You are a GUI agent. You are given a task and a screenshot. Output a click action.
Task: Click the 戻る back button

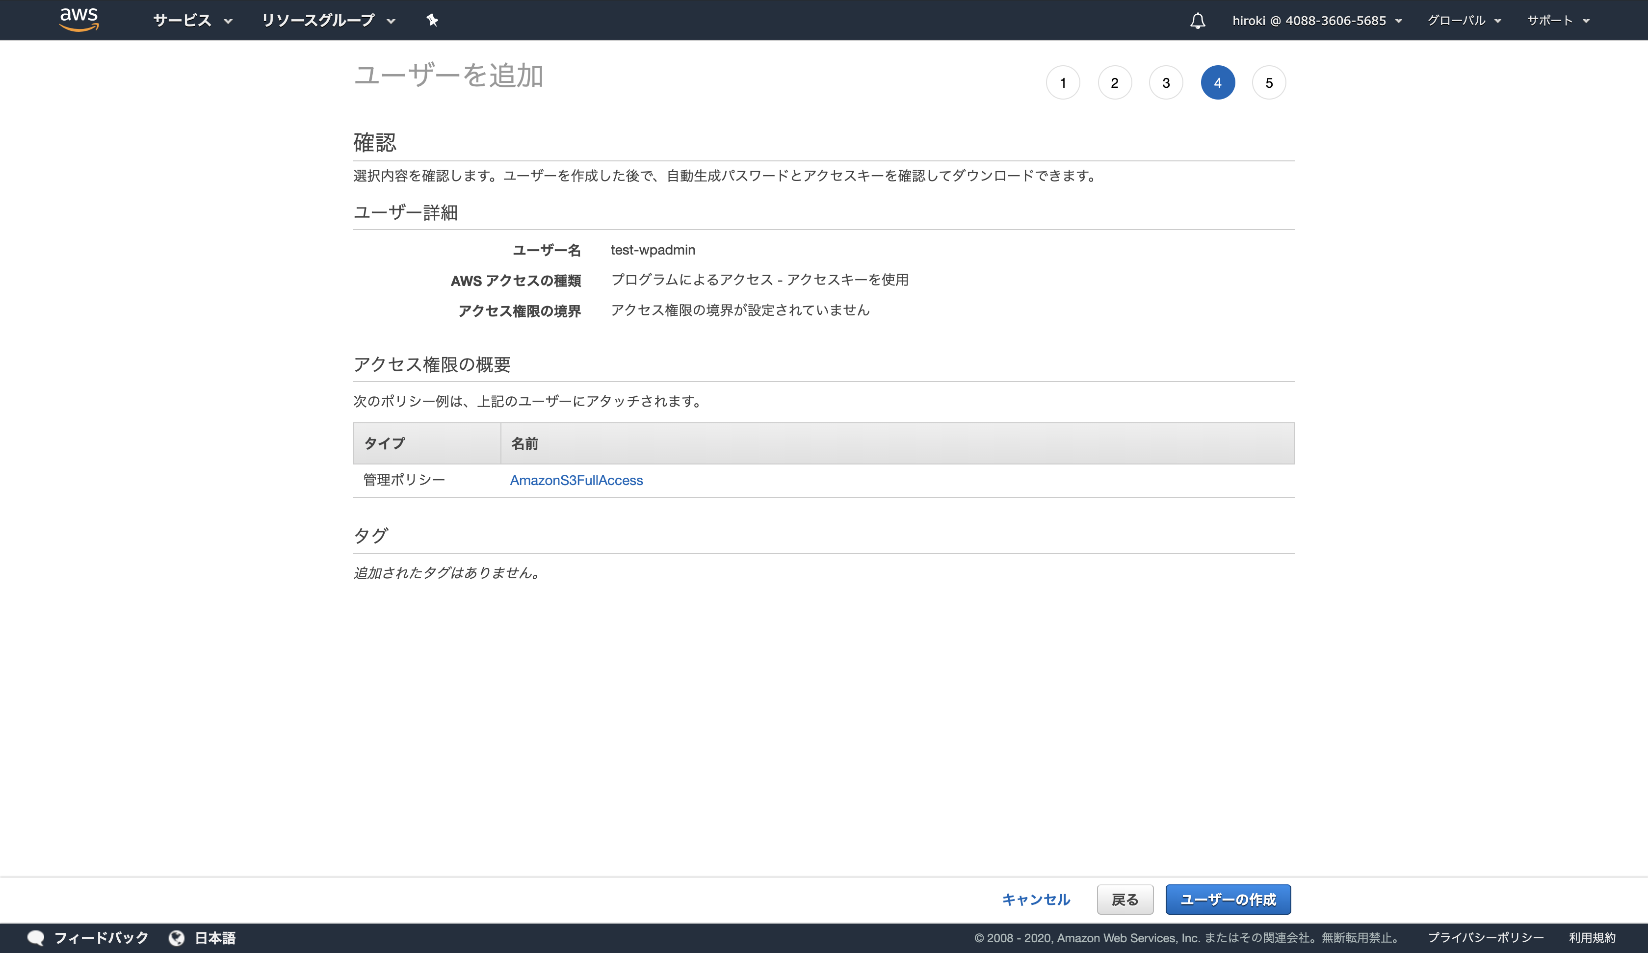(1125, 900)
